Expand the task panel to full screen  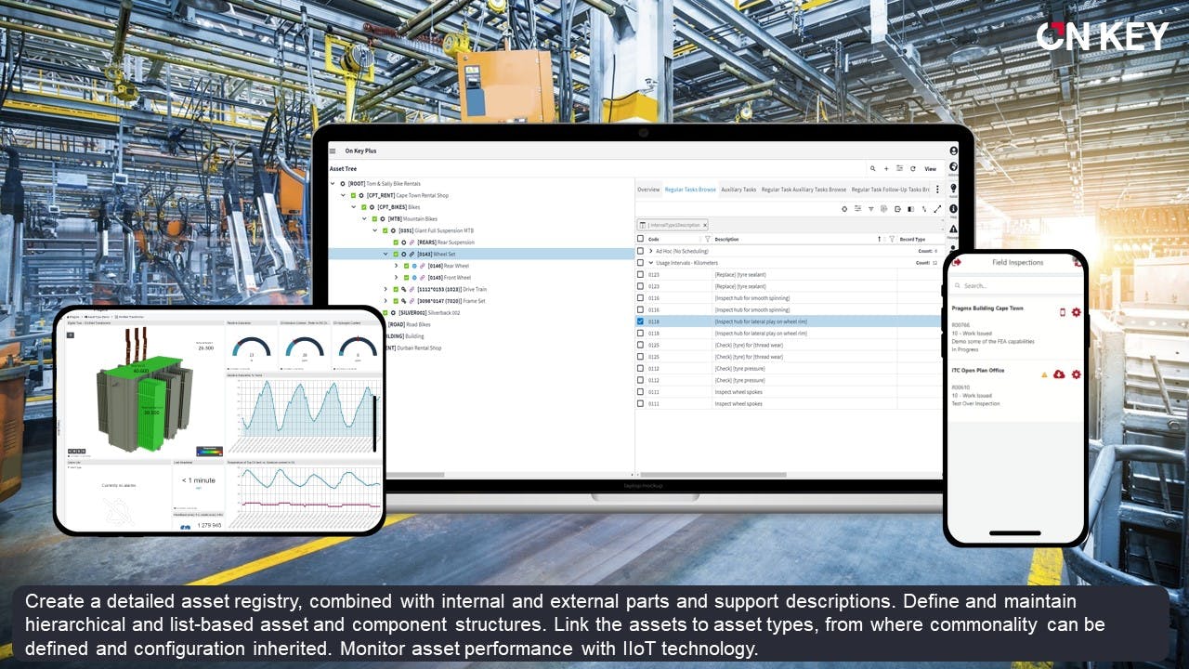pos(937,209)
